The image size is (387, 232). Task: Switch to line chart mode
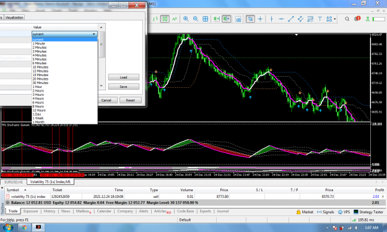(x=175, y=19)
